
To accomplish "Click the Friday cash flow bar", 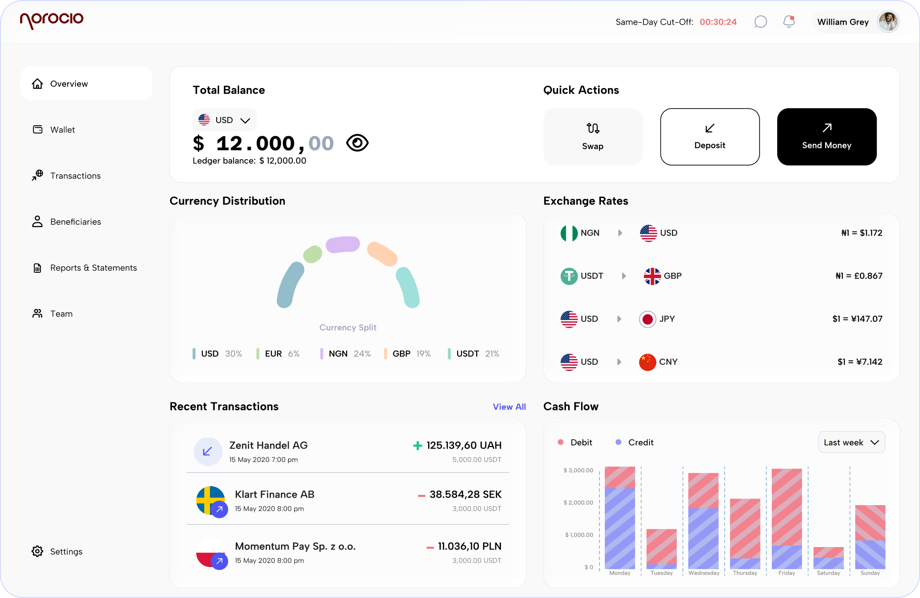I will click(x=787, y=519).
